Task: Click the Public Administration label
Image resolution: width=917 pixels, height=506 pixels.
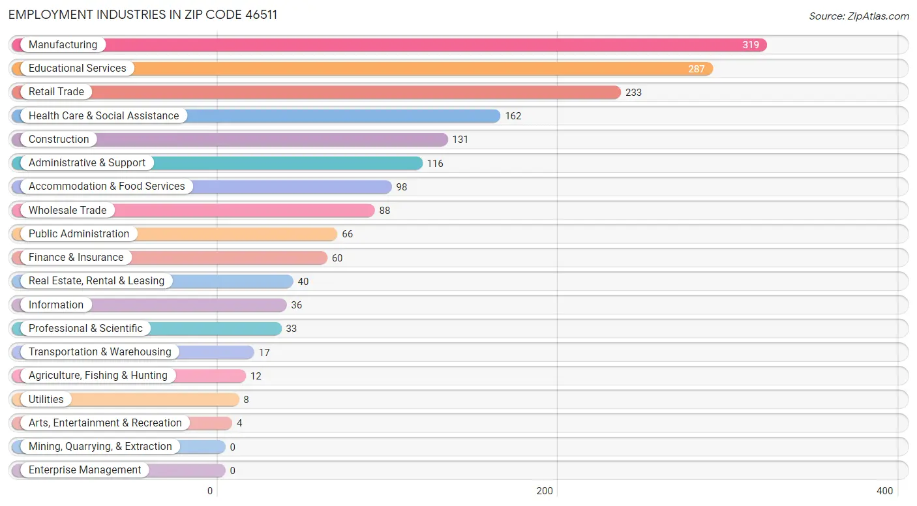Action: click(79, 233)
